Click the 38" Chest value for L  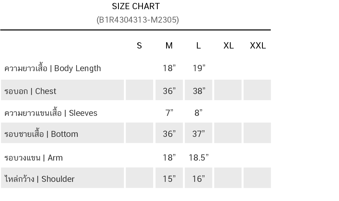point(199,91)
